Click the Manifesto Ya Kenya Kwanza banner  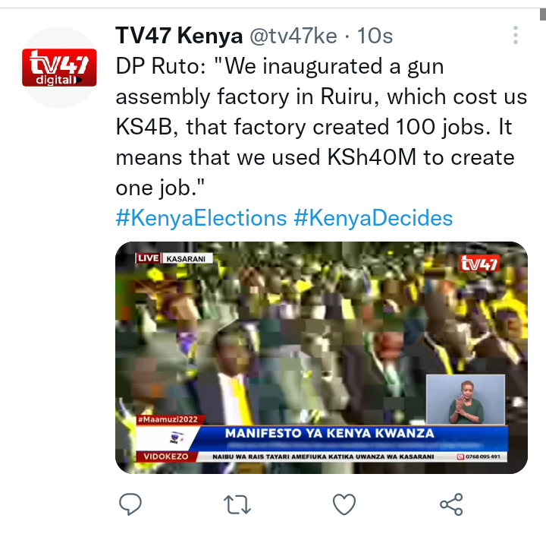coord(329,433)
